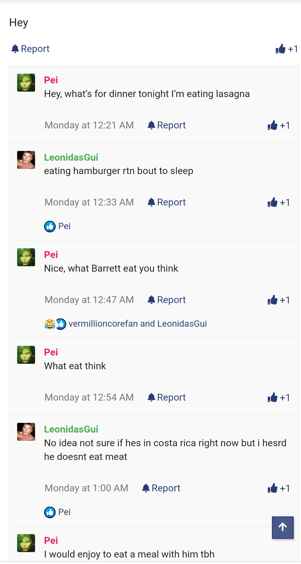Open LeonidasGui's avatar on the hamburger comment
The width and height of the screenshot is (301, 564).
[x=26, y=160]
